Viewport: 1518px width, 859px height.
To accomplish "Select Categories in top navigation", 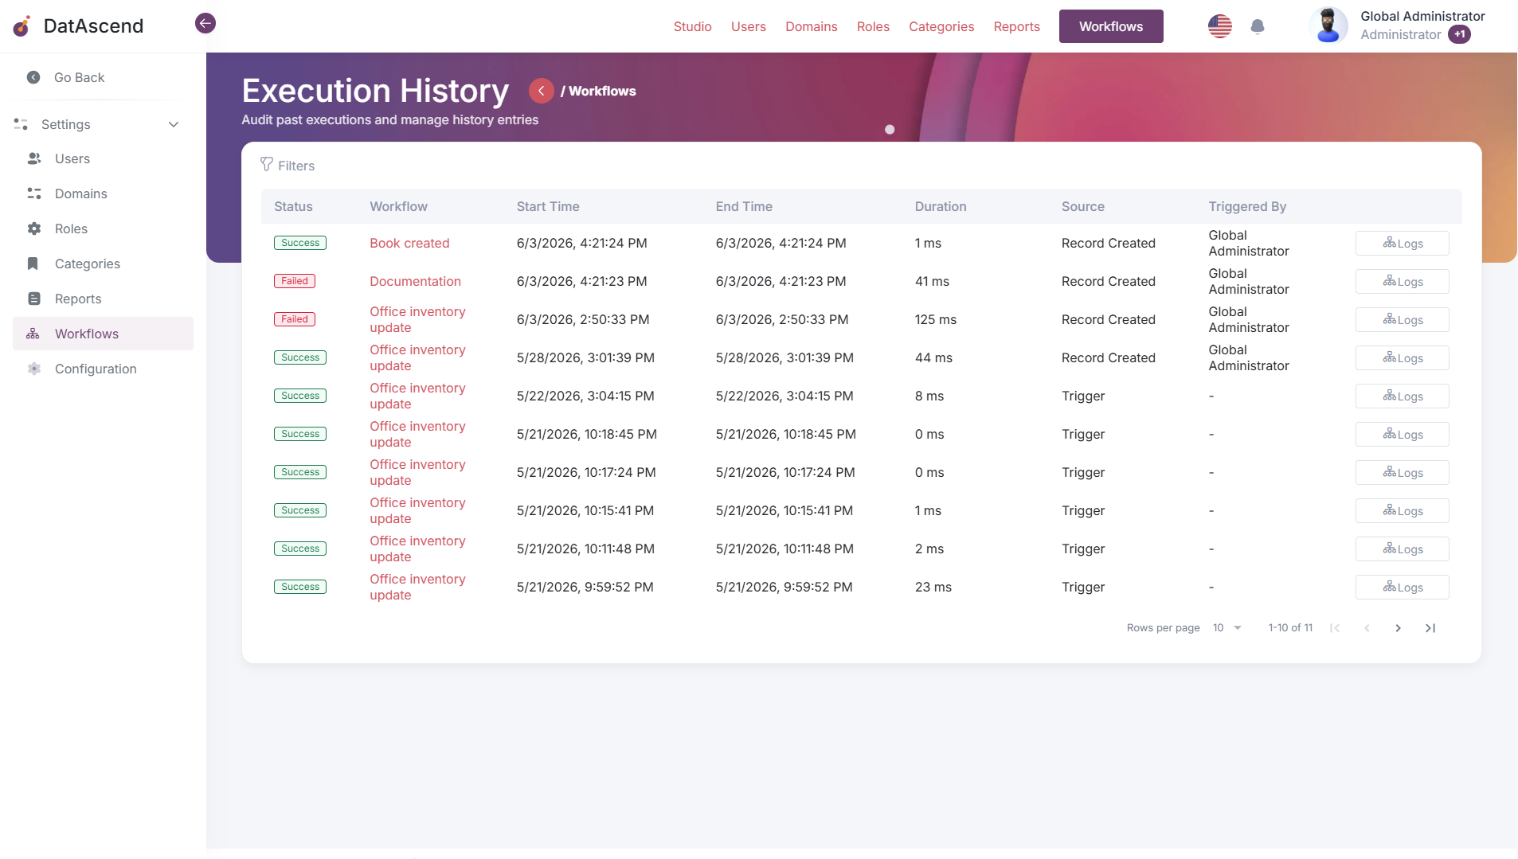I will point(941,26).
